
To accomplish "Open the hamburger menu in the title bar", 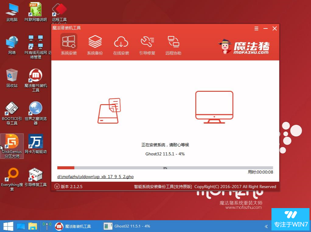I will coord(256,29).
